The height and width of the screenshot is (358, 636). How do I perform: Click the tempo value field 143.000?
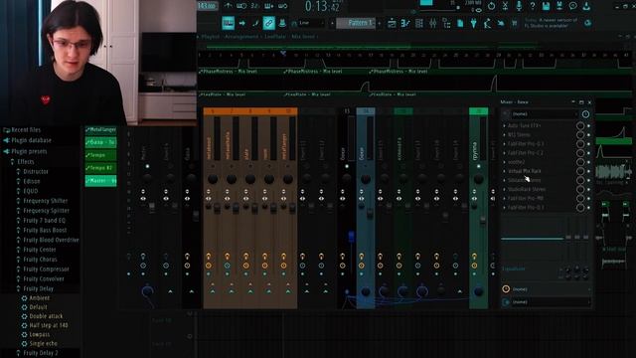click(x=208, y=6)
